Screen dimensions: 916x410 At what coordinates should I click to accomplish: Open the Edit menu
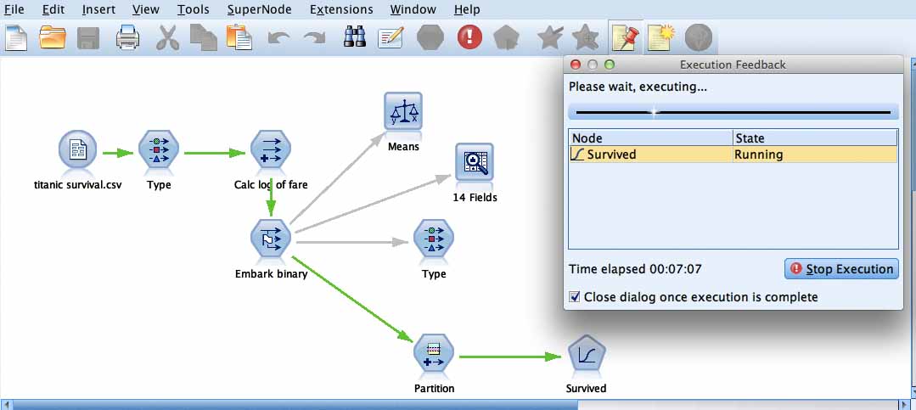[x=53, y=9]
